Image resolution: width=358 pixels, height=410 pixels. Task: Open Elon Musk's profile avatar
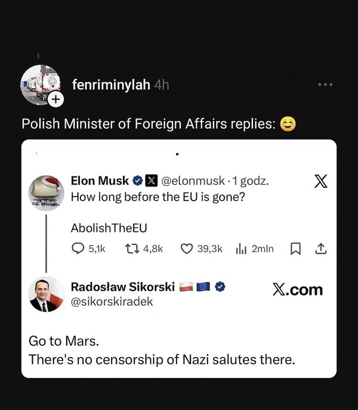pyautogui.click(x=47, y=192)
